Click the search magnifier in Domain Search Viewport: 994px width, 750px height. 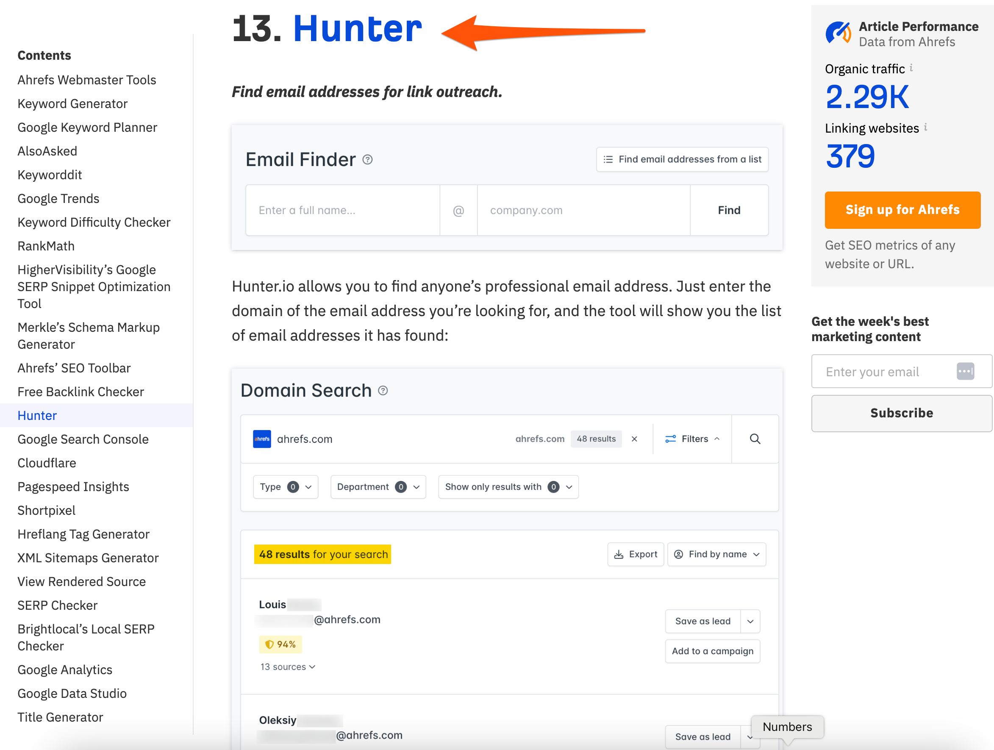coord(755,439)
